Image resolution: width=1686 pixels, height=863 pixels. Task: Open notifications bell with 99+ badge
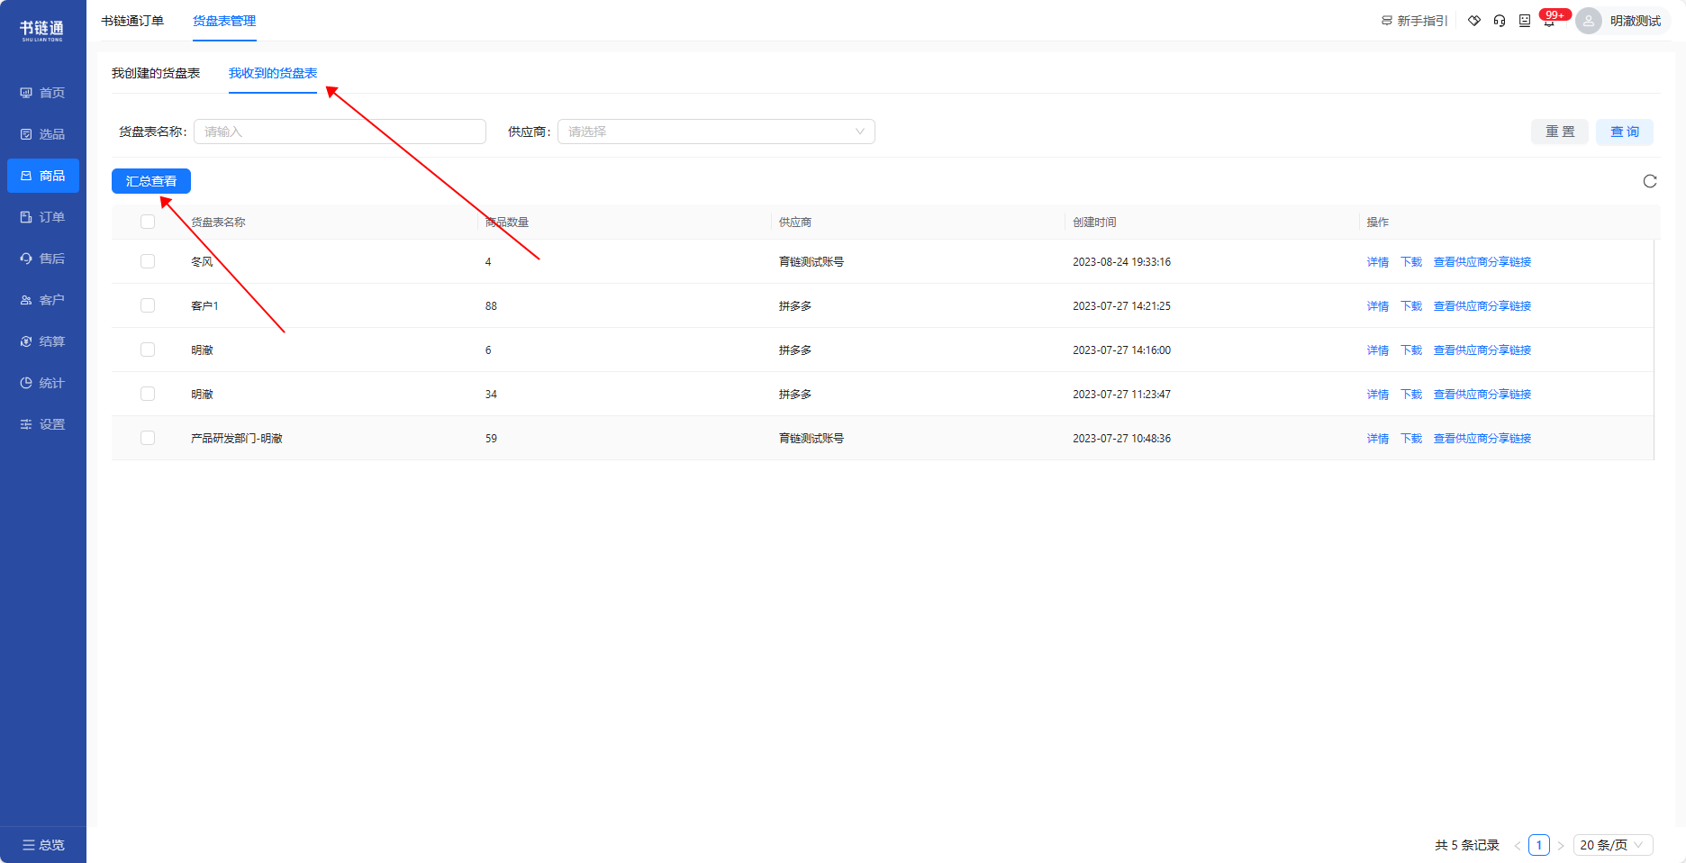tap(1550, 21)
